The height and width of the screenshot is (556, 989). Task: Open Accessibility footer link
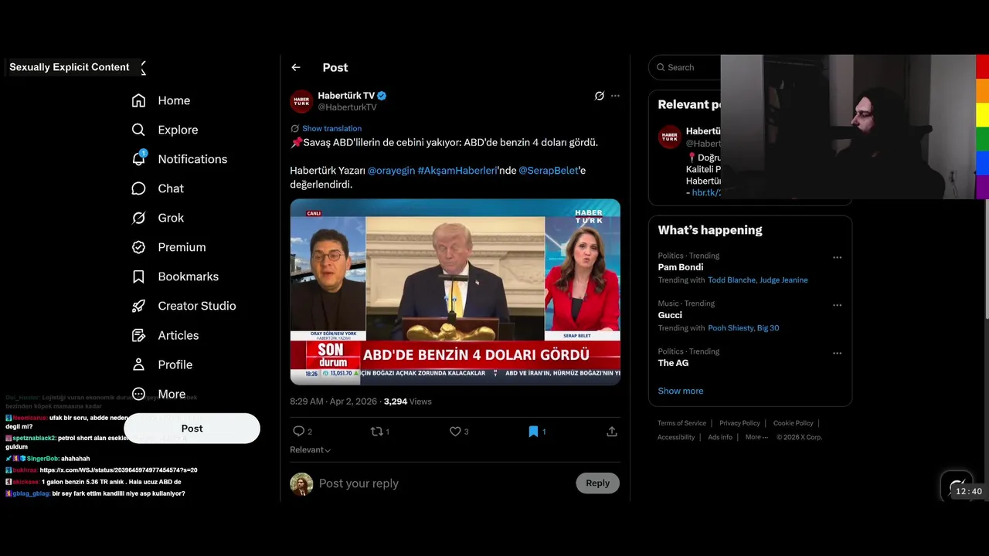(676, 437)
